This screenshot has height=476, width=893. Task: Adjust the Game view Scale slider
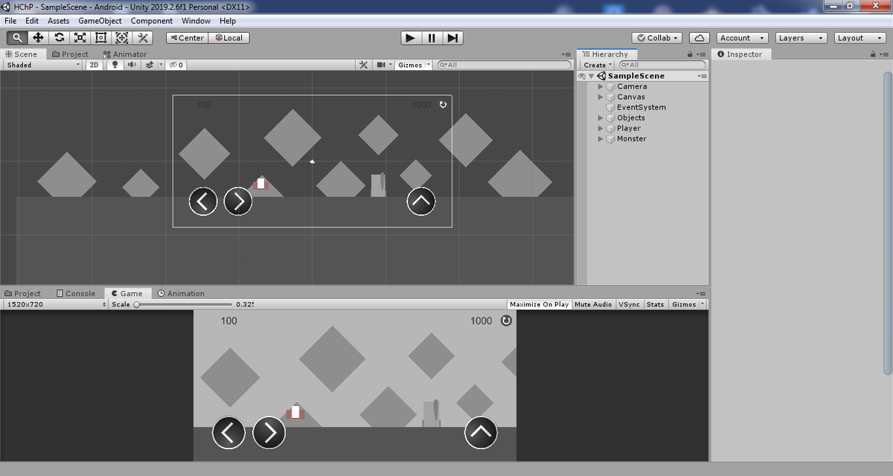tap(183, 304)
